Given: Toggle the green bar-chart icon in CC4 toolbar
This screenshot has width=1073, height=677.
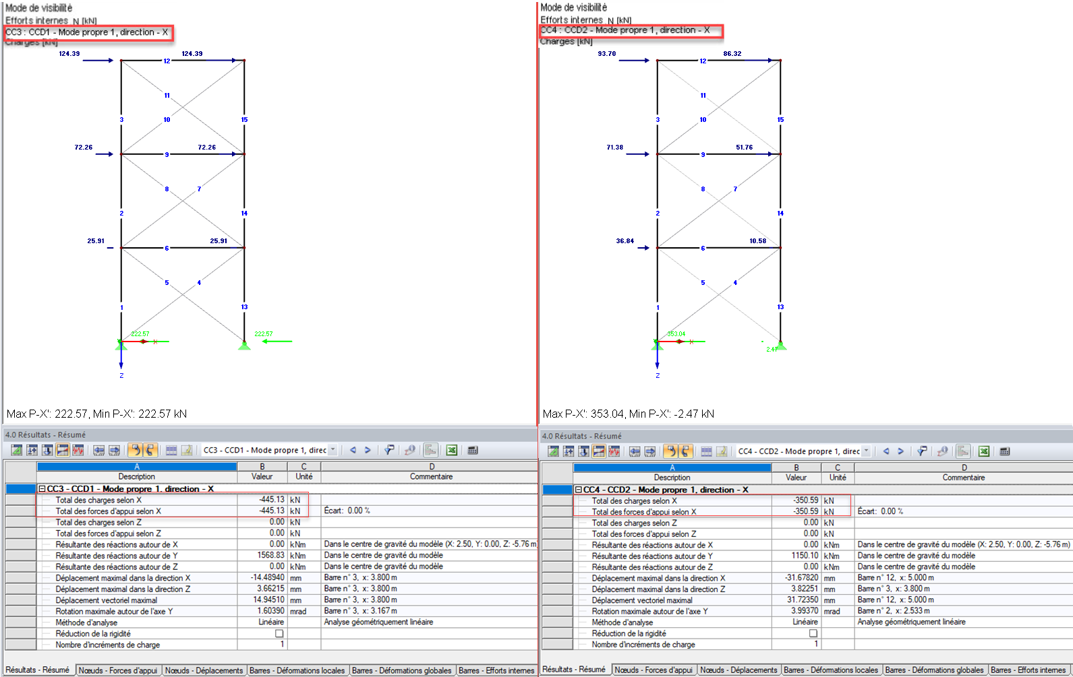Looking at the screenshot, I should (x=963, y=451).
